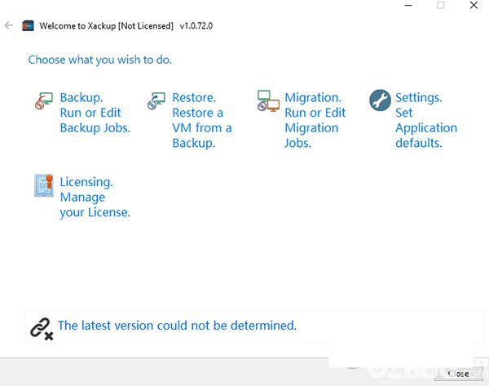
Task: Click the window title 'Welcome to Xackup [Not Licensed]'
Action: pyautogui.click(x=106, y=25)
